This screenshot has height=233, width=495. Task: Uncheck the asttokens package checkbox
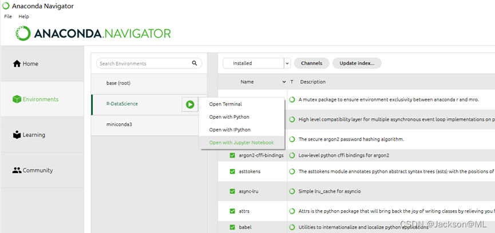(232, 171)
